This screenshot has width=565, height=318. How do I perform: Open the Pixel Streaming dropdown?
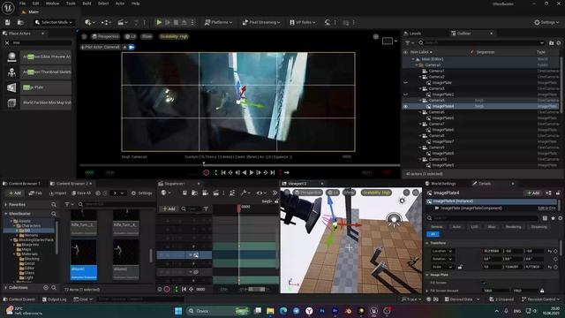(x=261, y=22)
